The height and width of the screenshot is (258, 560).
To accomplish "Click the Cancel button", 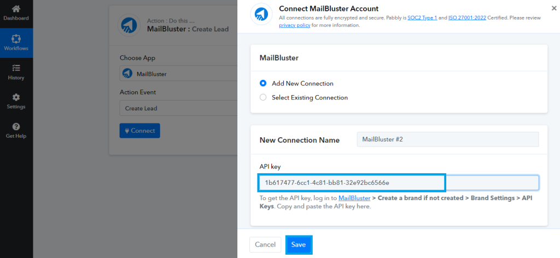I will pos(265,244).
